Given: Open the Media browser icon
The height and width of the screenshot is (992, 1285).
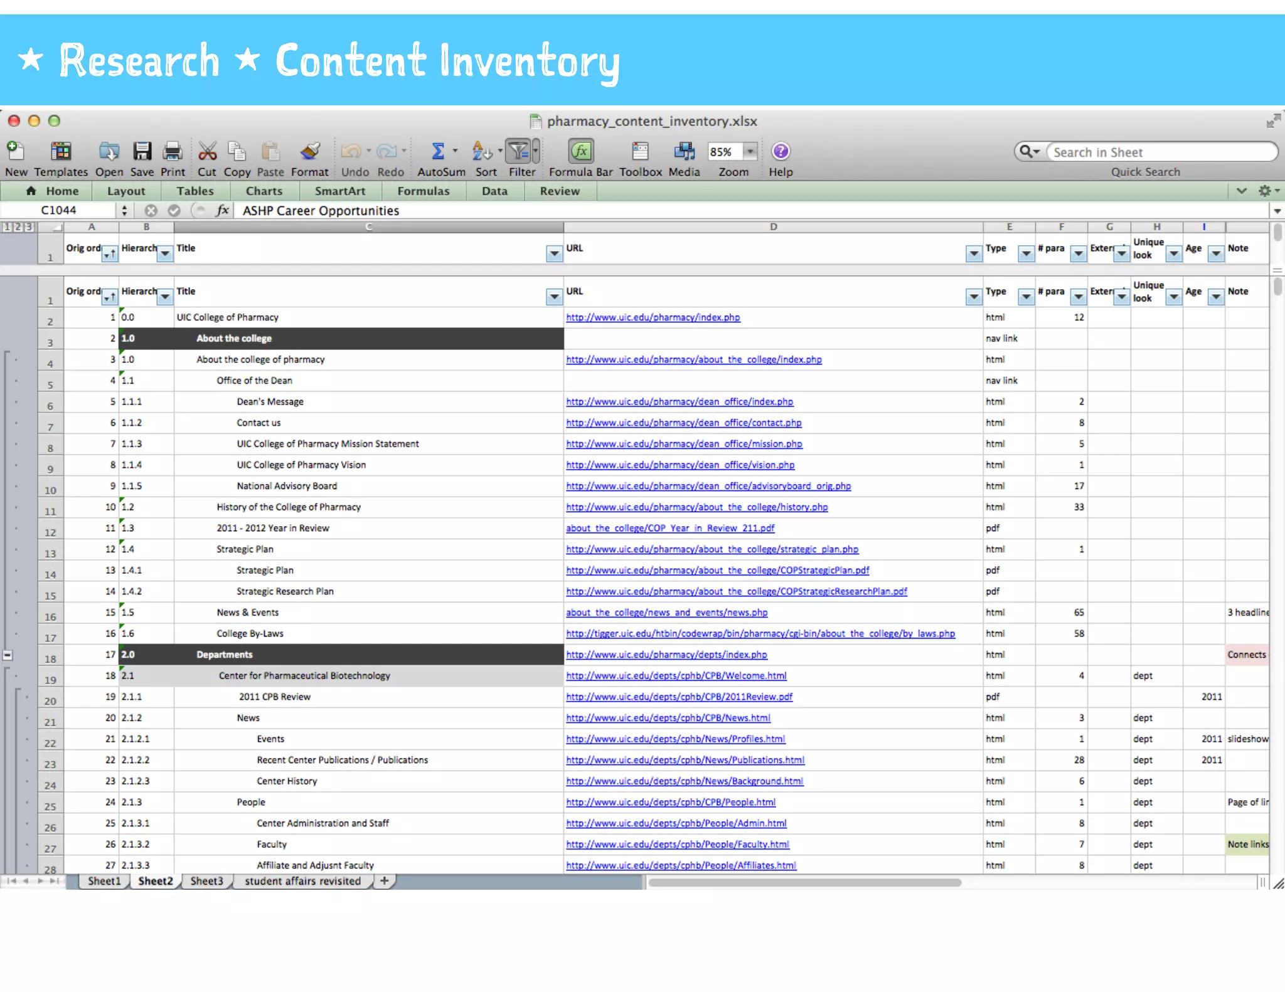Looking at the screenshot, I should click(x=684, y=151).
